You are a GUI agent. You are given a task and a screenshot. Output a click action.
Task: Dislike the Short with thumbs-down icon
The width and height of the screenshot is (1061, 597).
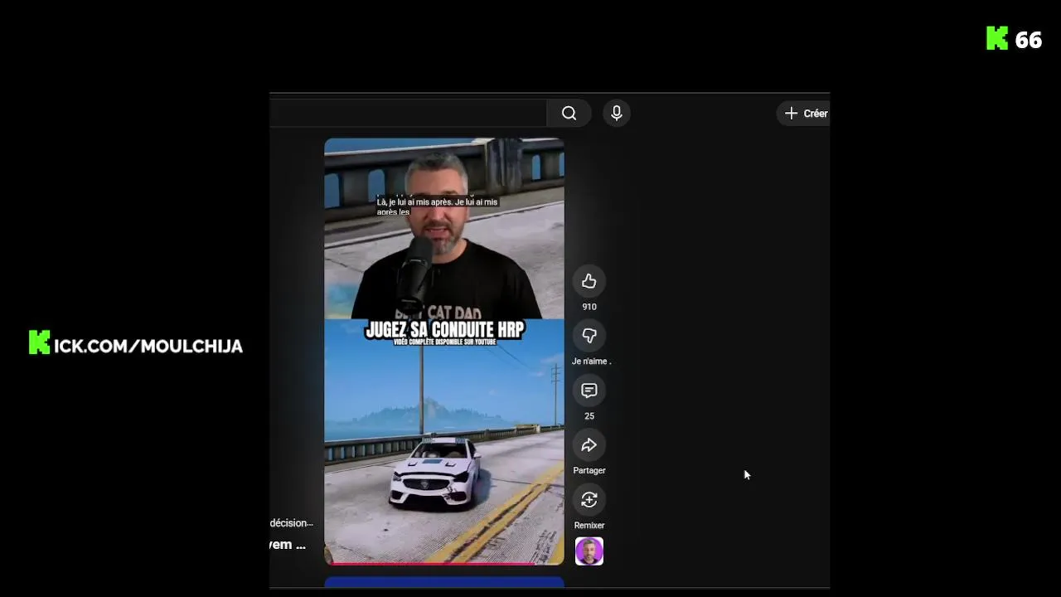(x=589, y=336)
